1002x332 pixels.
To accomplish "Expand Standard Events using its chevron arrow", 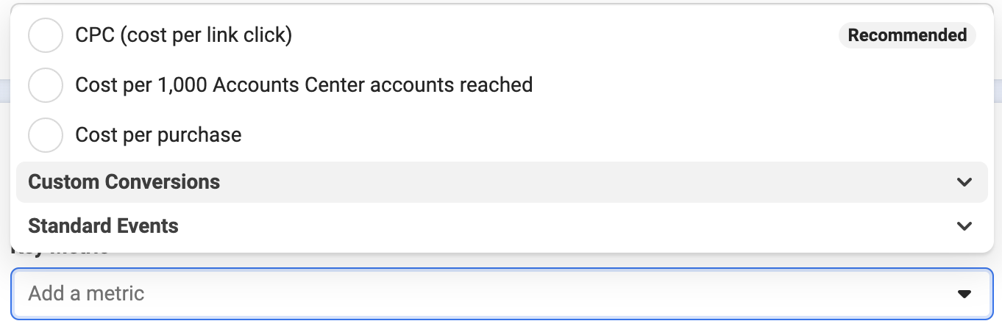I will click(964, 226).
